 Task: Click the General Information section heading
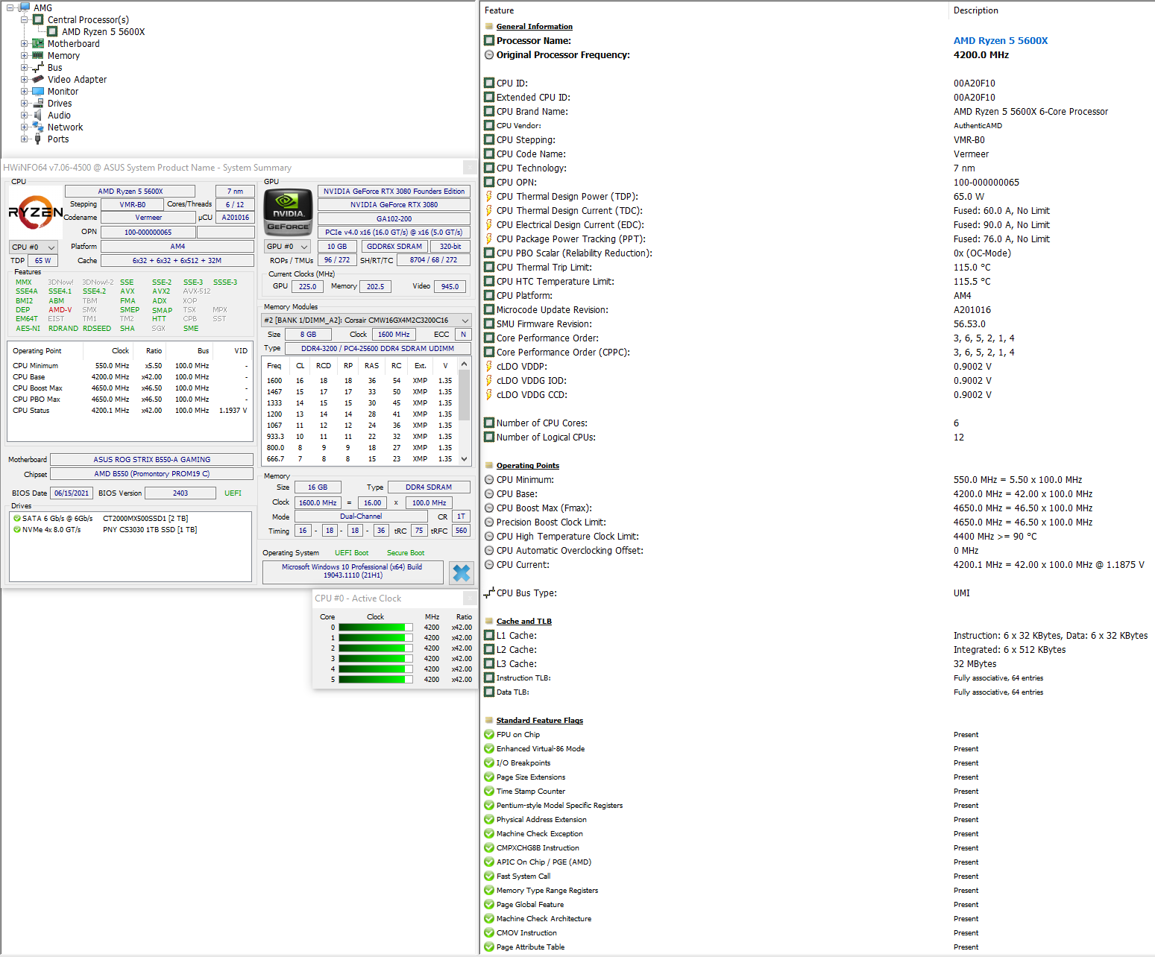(535, 27)
